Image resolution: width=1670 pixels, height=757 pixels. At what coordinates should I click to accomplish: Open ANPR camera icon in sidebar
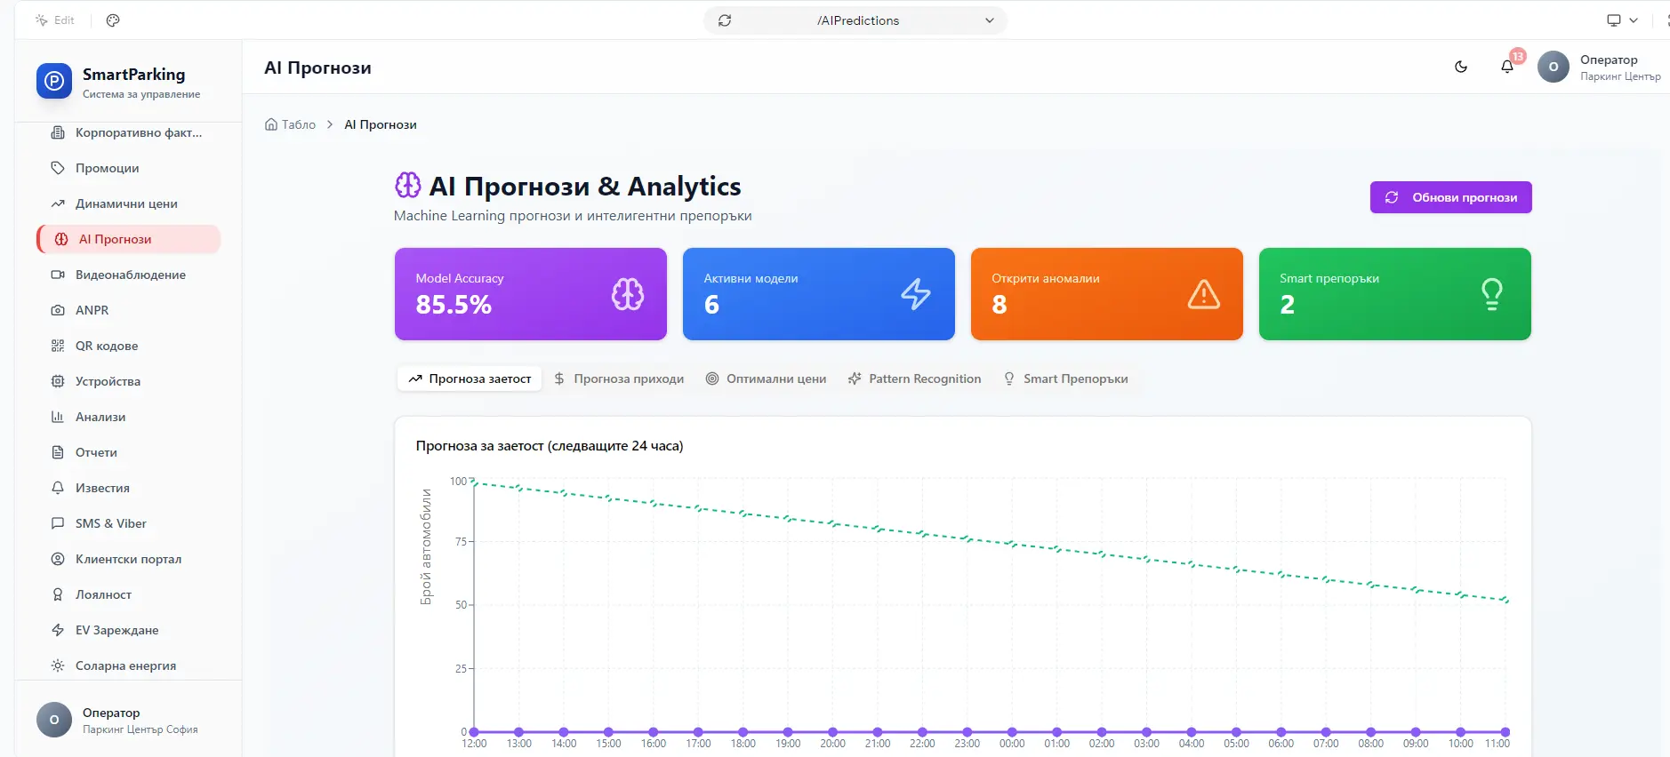(58, 310)
